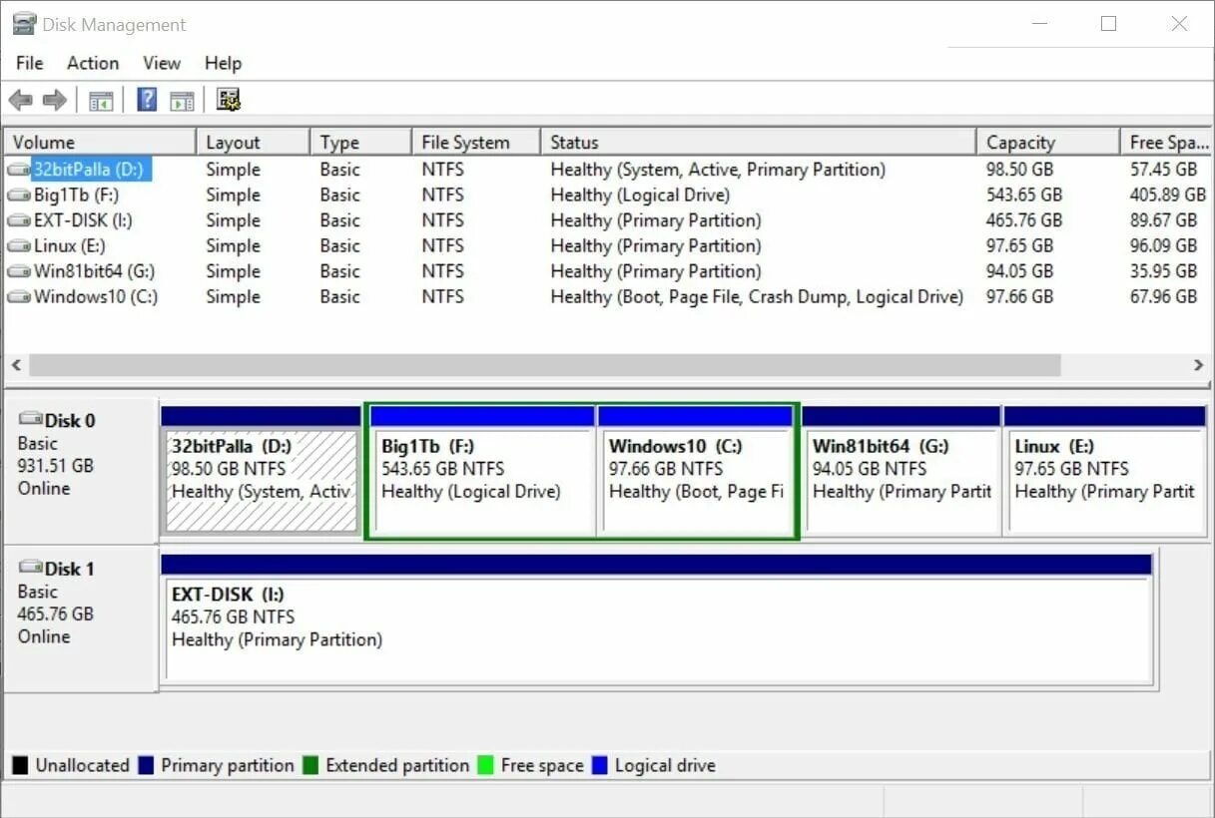Sort by the Volume column header

point(100,143)
